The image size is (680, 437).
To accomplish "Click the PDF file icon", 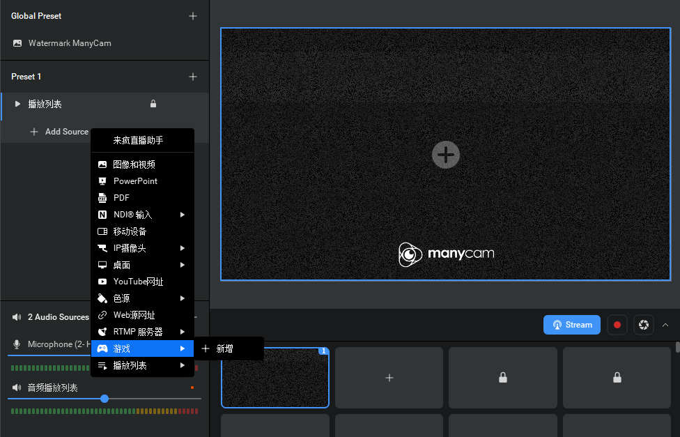I will [x=102, y=198].
